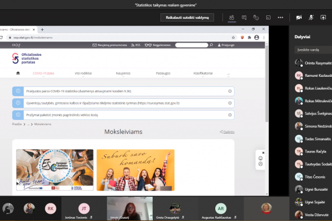Image resolution: width=332 pixels, height=221 pixels.
Task: Open the participants panel icon in Teams toolbar
Action: click(232, 18)
